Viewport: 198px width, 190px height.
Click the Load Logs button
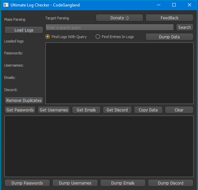24,30
